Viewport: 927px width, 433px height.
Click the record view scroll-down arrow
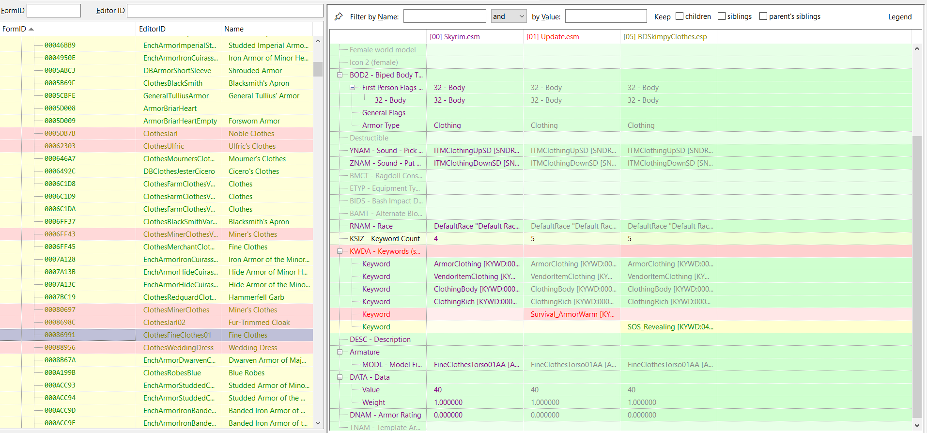917,425
